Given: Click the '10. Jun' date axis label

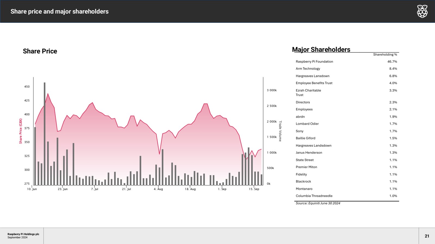Looking at the screenshot, I should [x=32, y=189].
